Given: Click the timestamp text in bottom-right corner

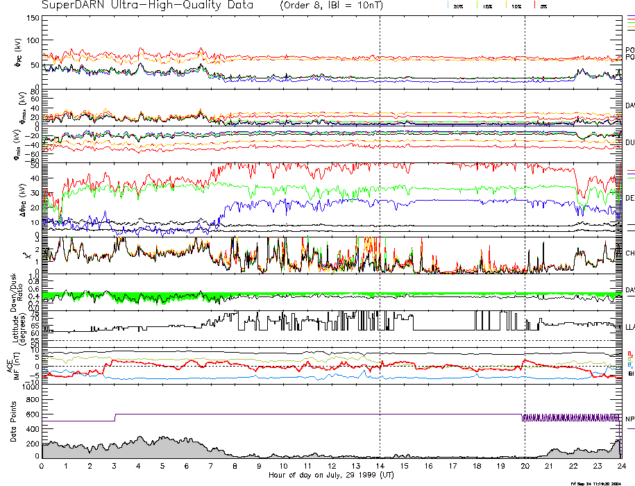Looking at the screenshot, I should click(x=594, y=483).
